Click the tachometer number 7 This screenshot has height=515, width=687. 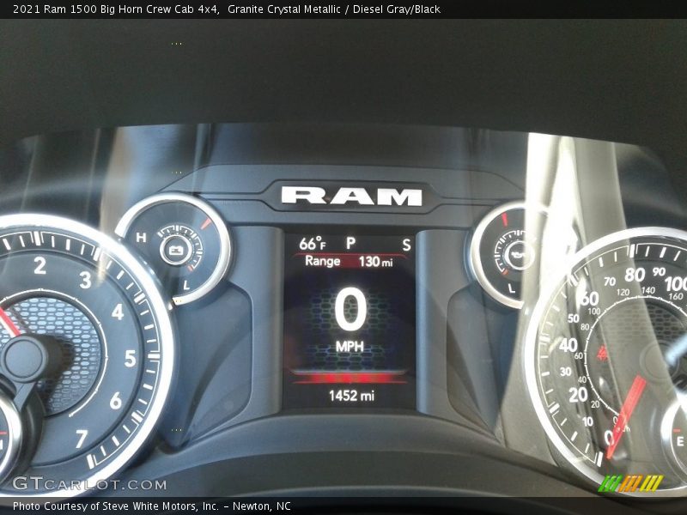[82, 439]
